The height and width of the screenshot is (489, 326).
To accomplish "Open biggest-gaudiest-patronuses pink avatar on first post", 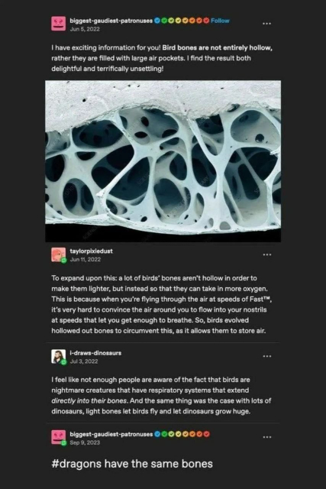I will point(59,24).
